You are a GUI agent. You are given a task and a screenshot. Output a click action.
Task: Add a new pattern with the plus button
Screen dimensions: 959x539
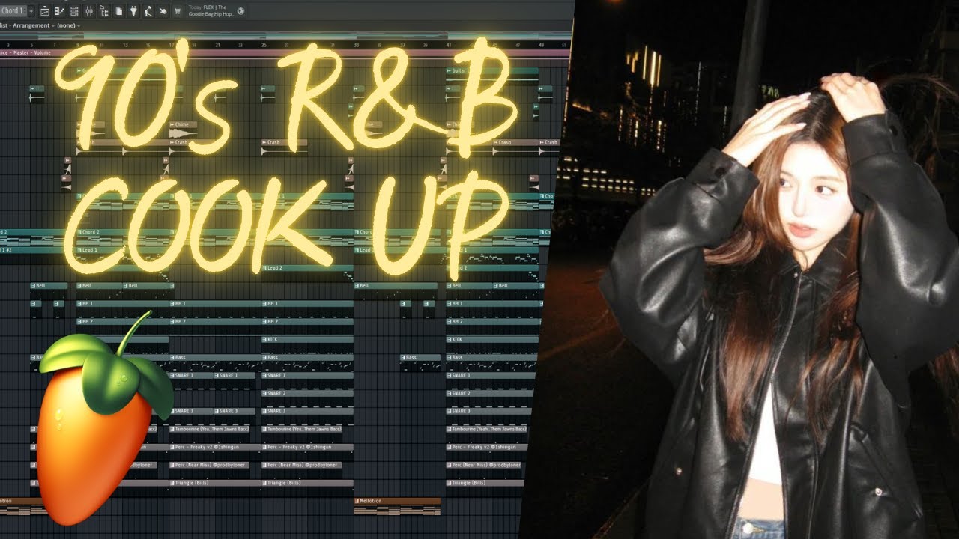[31, 11]
